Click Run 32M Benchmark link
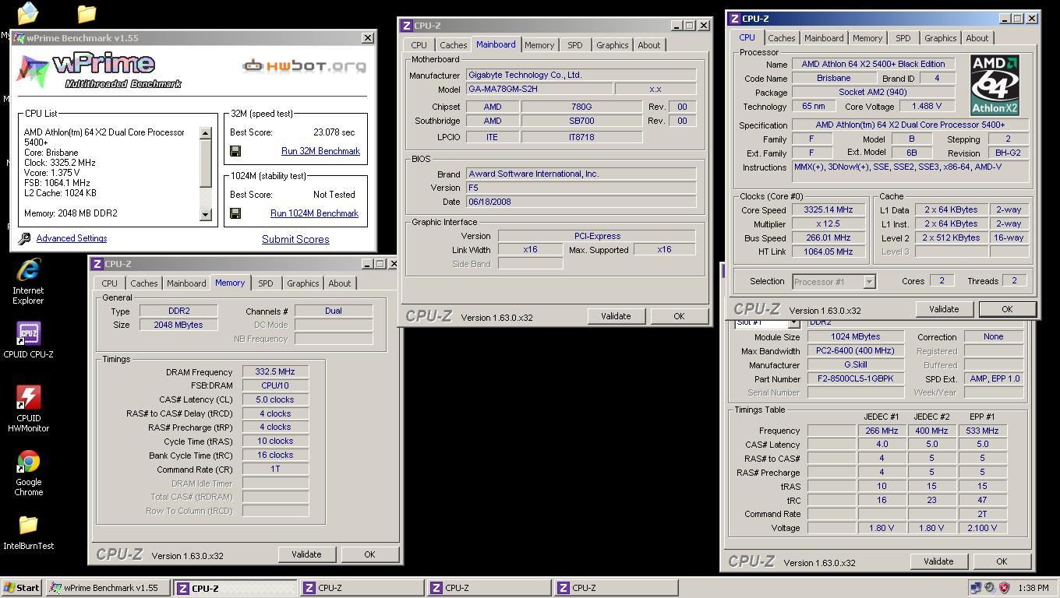The width and height of the screenshot is (1060, 598). (x=320, y=151)
